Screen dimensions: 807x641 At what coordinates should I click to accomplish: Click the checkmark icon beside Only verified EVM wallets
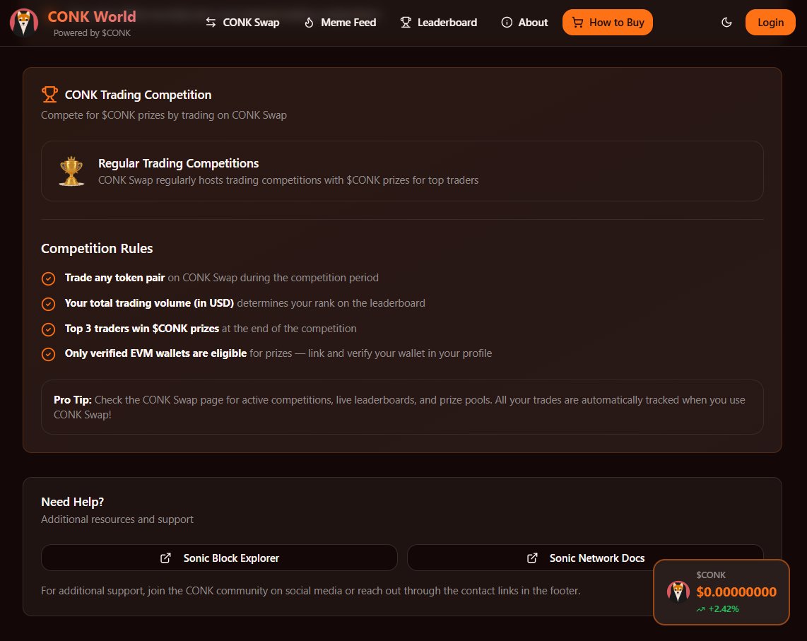[48, 354]
